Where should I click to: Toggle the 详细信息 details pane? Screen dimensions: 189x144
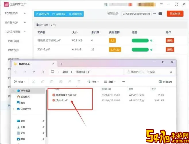(x=165, y=82)
